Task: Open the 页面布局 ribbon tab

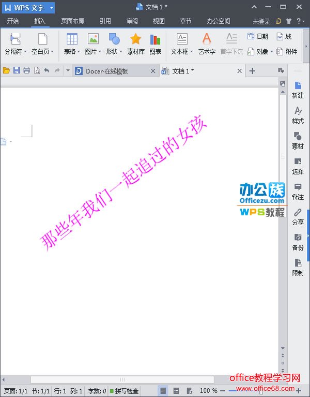Action: click(x=72, y=21)
